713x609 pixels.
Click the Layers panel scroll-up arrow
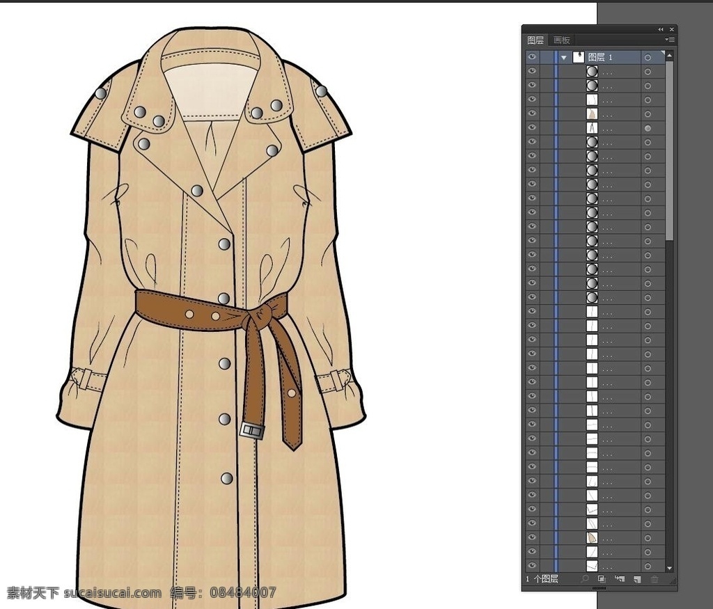click(669, 56)
